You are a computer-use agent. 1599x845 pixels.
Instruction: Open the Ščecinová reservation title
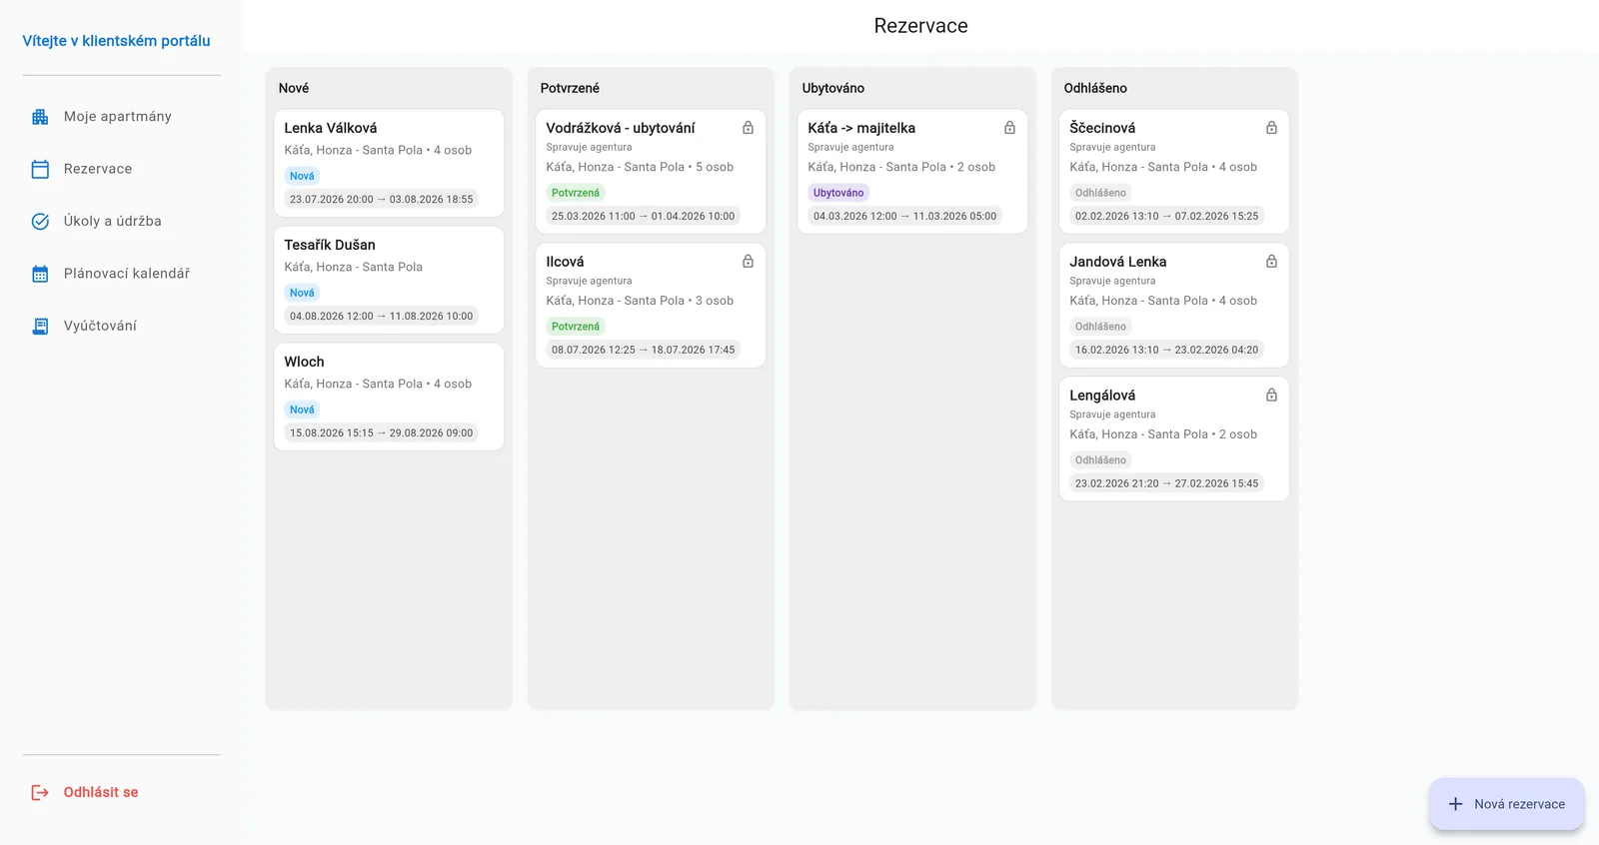(x=1102, y=128)
